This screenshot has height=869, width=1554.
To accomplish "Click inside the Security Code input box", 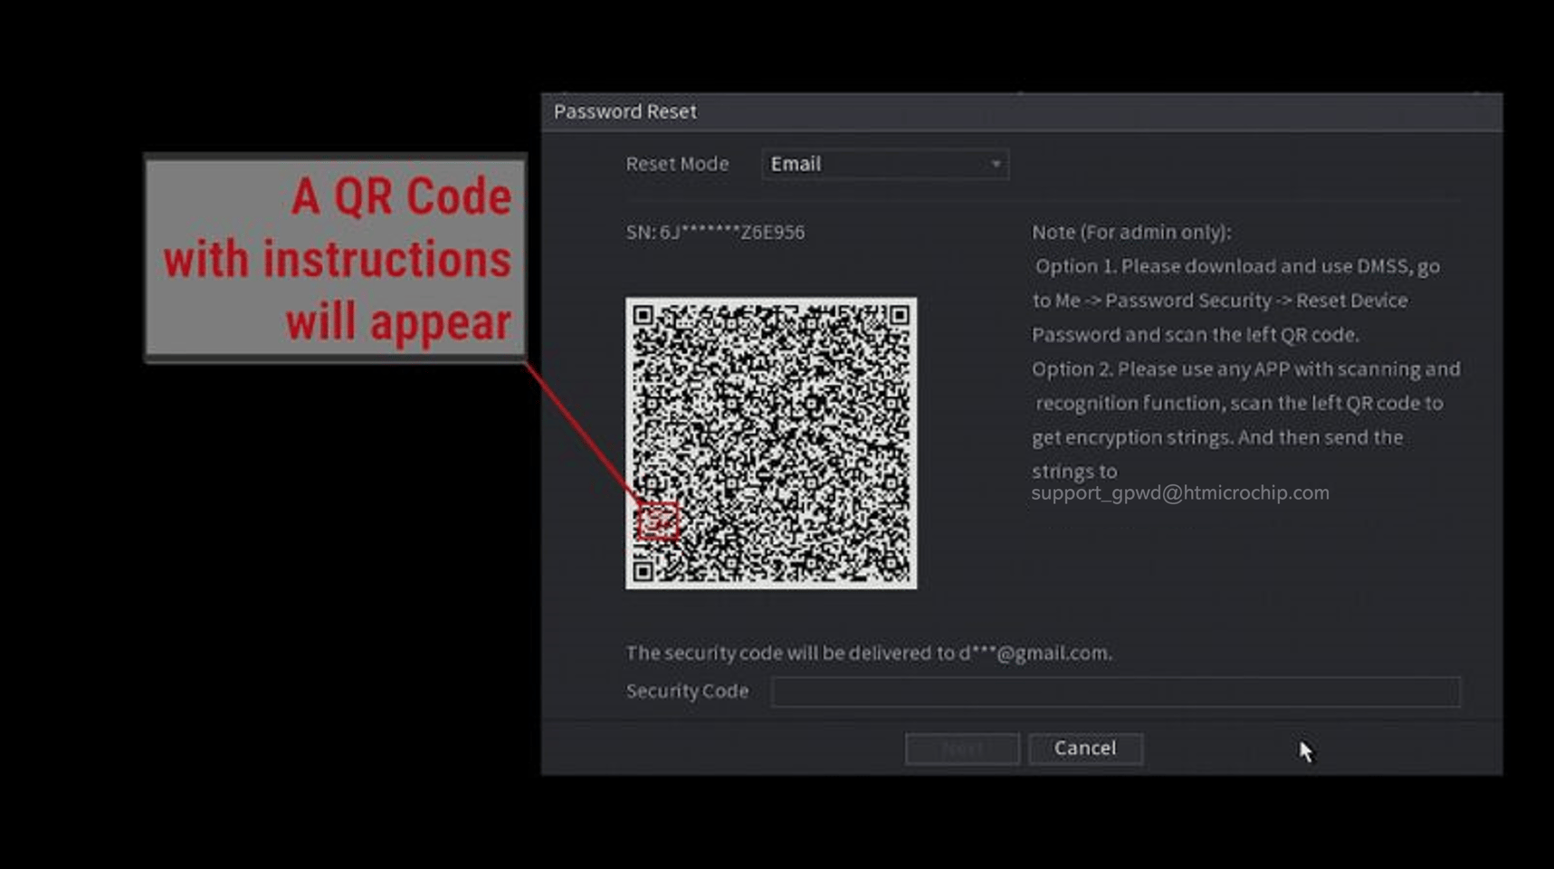I will [x=1113, y=691].
